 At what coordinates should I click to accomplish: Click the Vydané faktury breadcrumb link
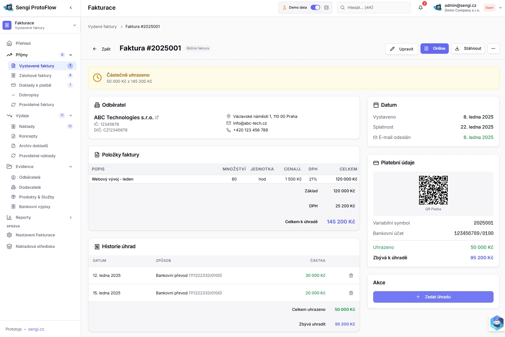[x=102, y=27]
